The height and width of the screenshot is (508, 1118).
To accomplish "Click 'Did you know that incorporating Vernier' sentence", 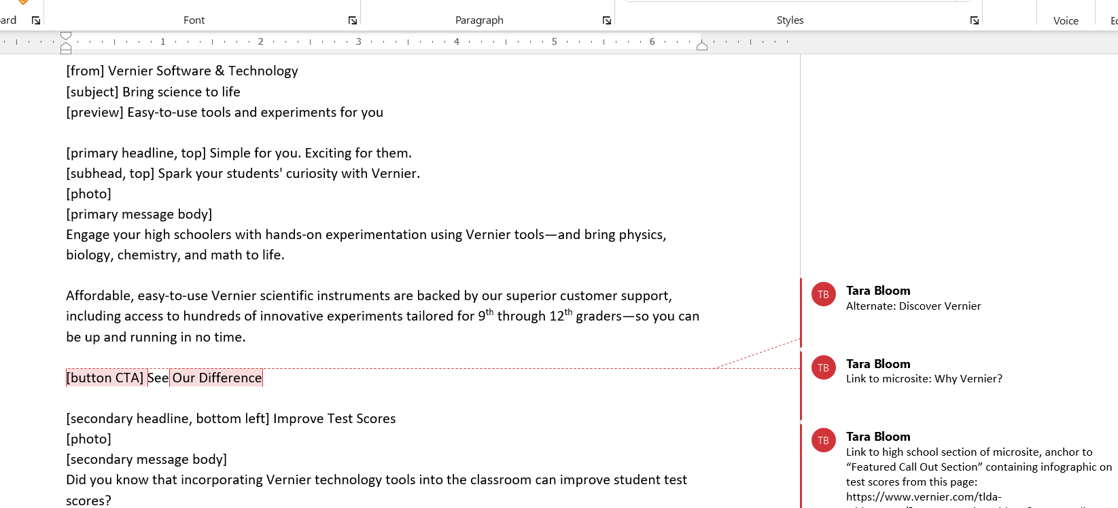I will [x=377, y=490].
